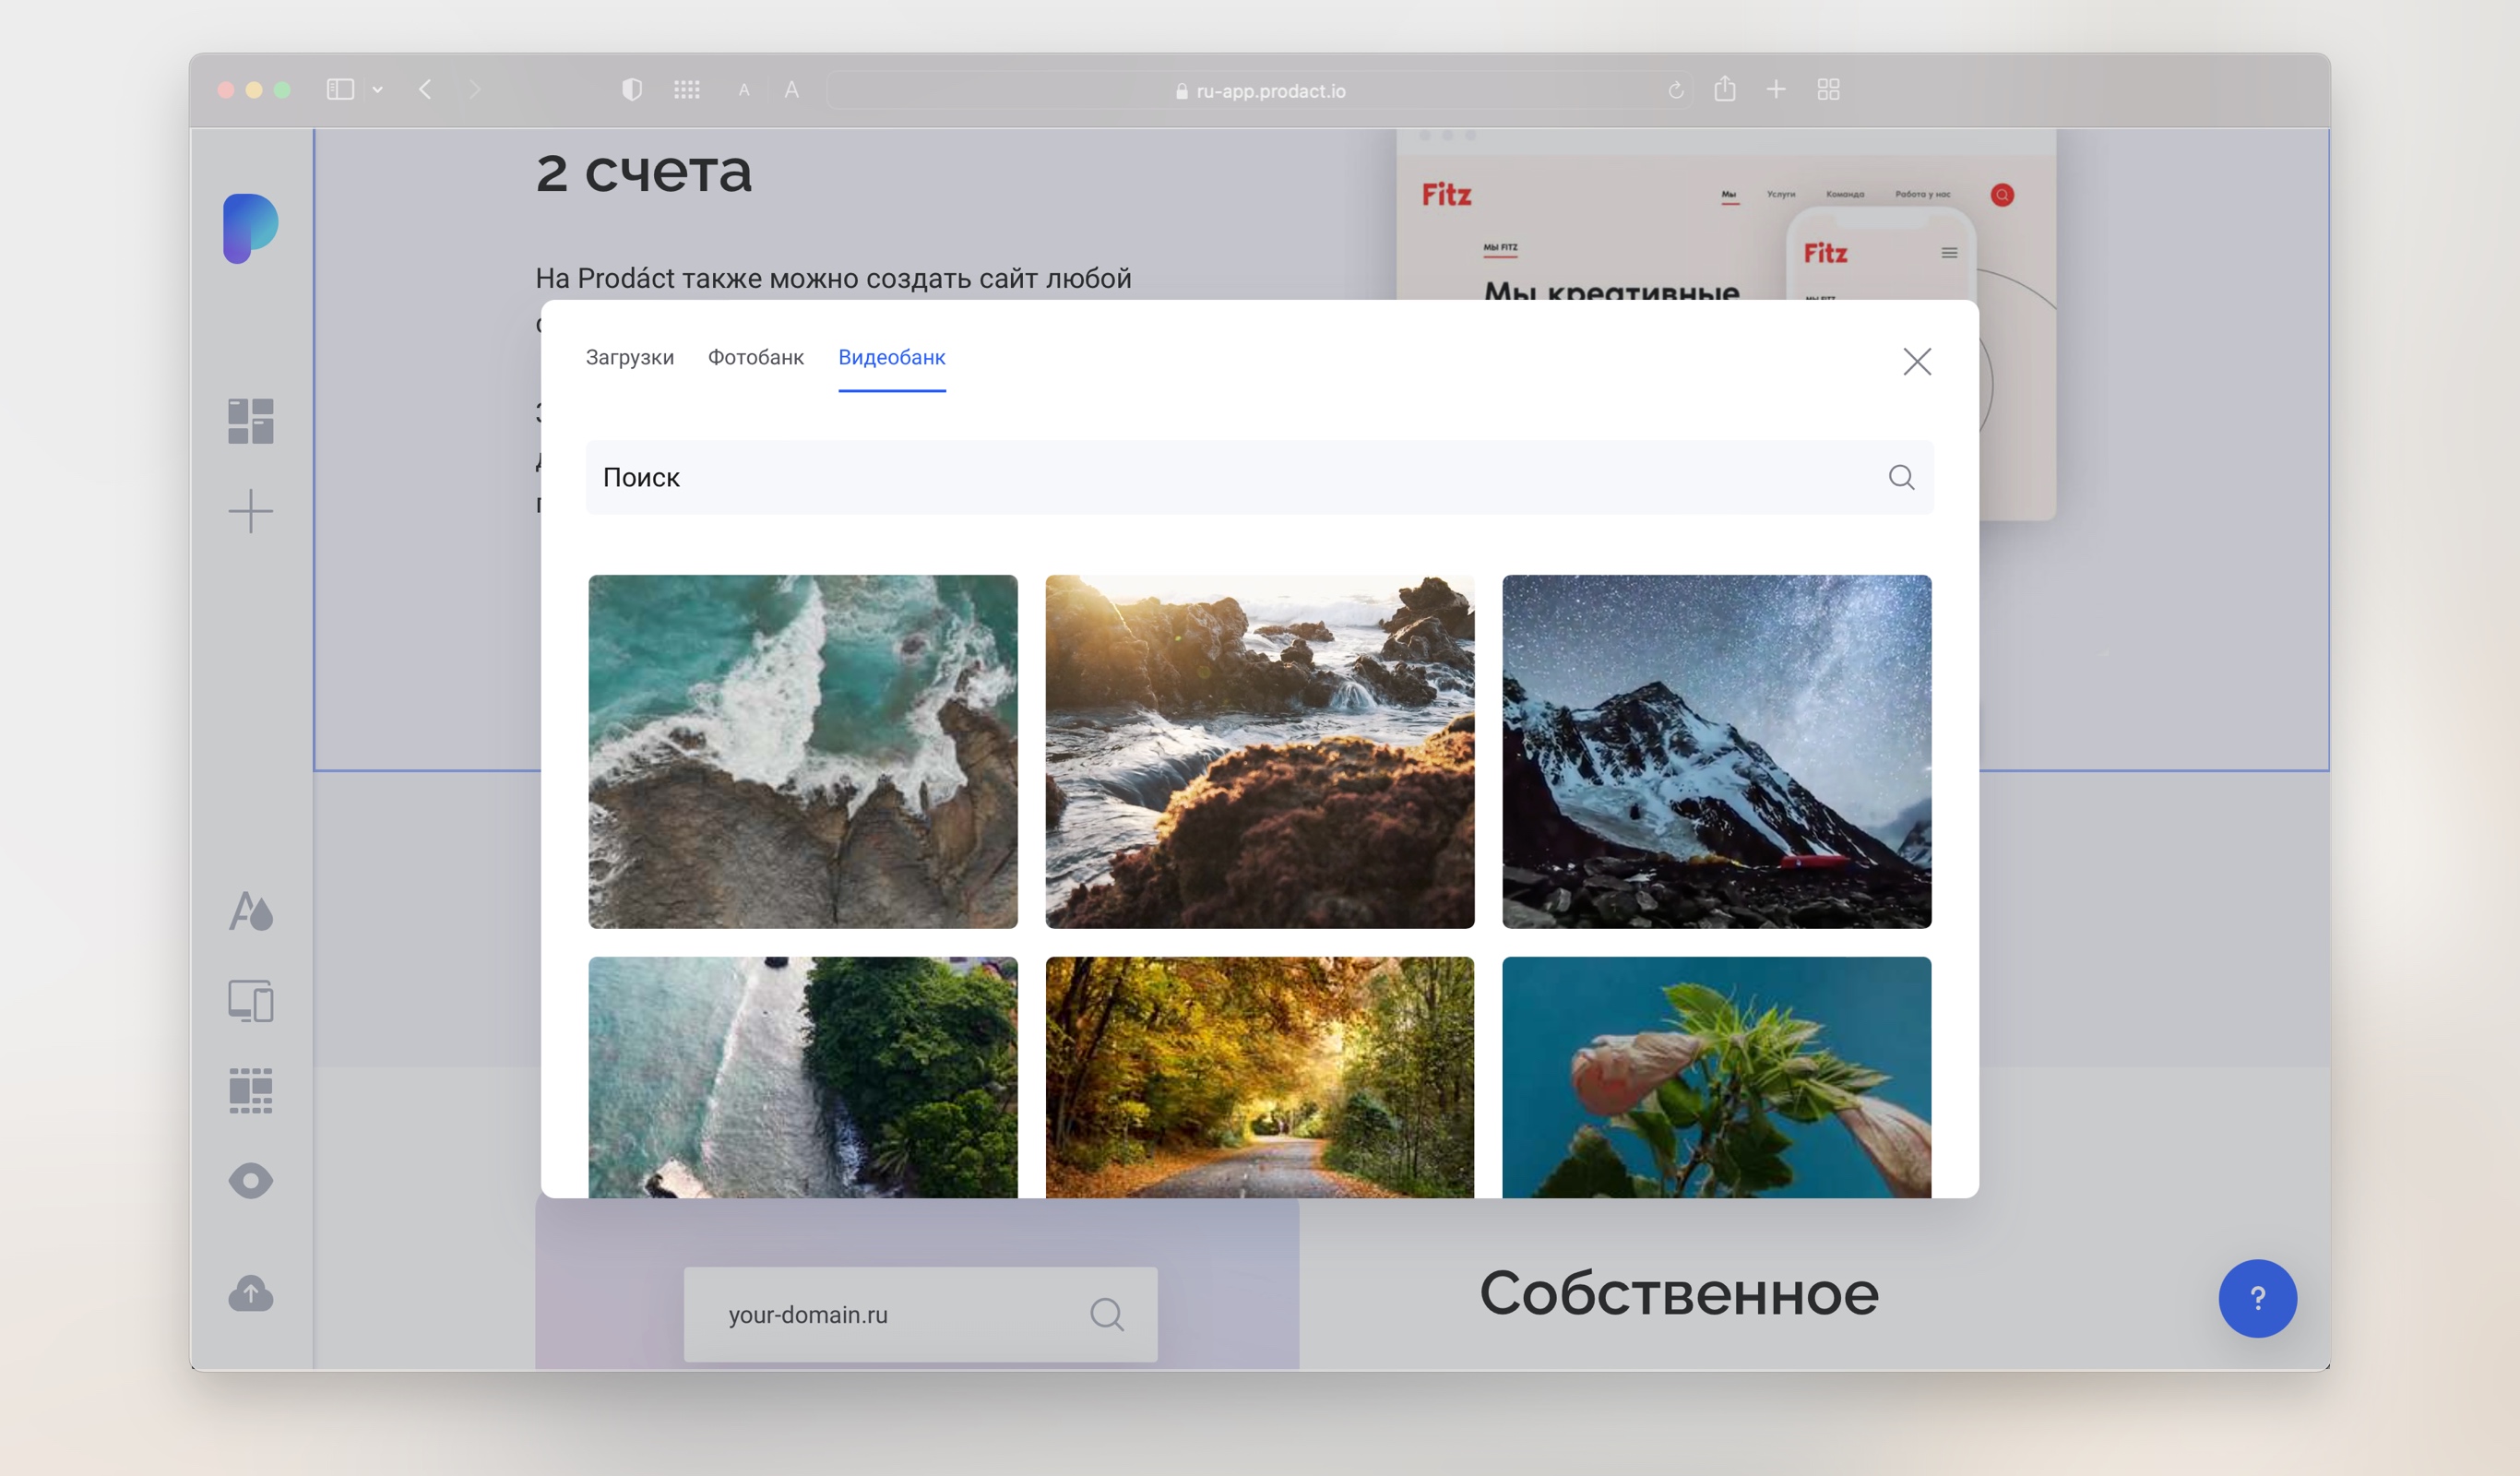Switch to the Загрузки tab

tap(629, 357)
